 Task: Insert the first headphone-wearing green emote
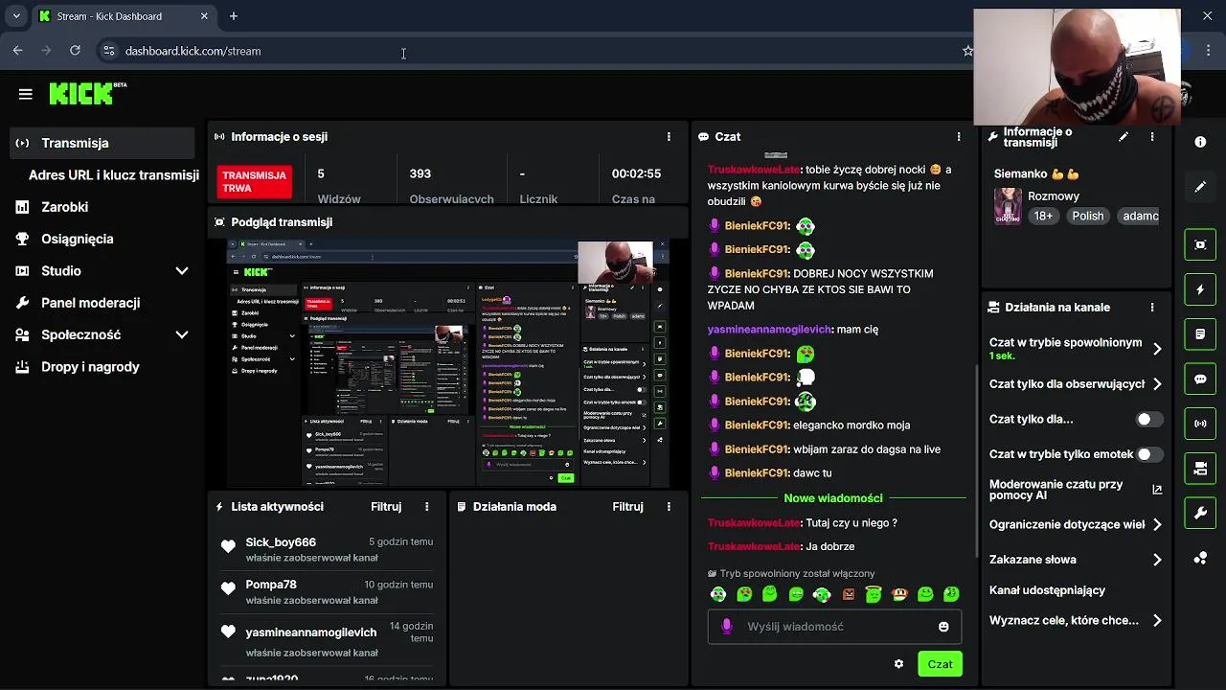click(718, 594)
